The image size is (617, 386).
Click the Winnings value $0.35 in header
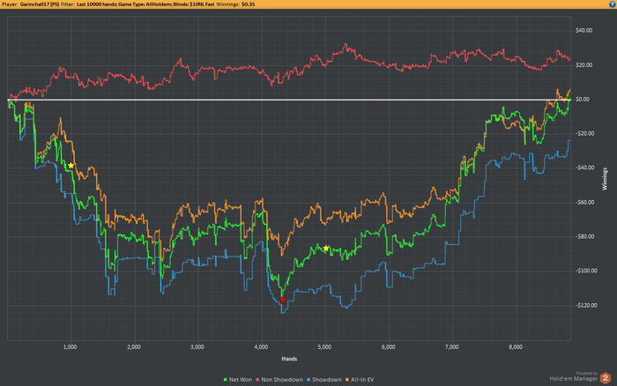(x=249, y=4)
